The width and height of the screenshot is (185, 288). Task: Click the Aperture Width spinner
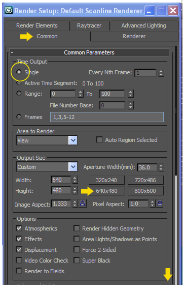coord(161,167)
